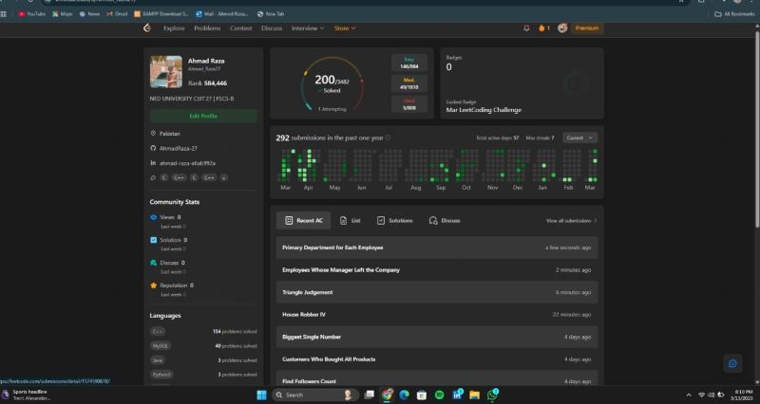Open the profile avatar menu in navbar
The height and width of the screenshot is (404, 760).
tap(562, 28)
